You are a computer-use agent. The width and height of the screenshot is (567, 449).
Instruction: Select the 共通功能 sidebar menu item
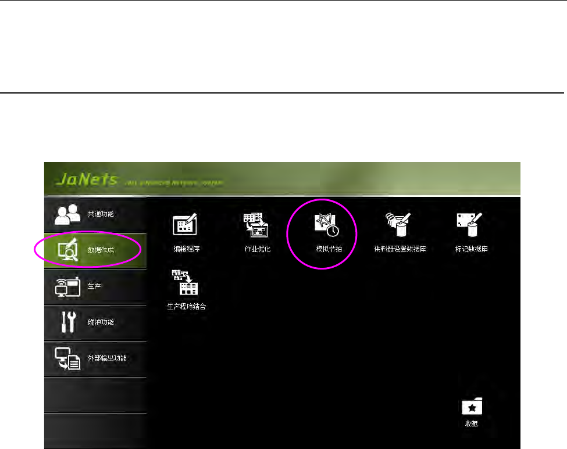click(x=95, y=214)
